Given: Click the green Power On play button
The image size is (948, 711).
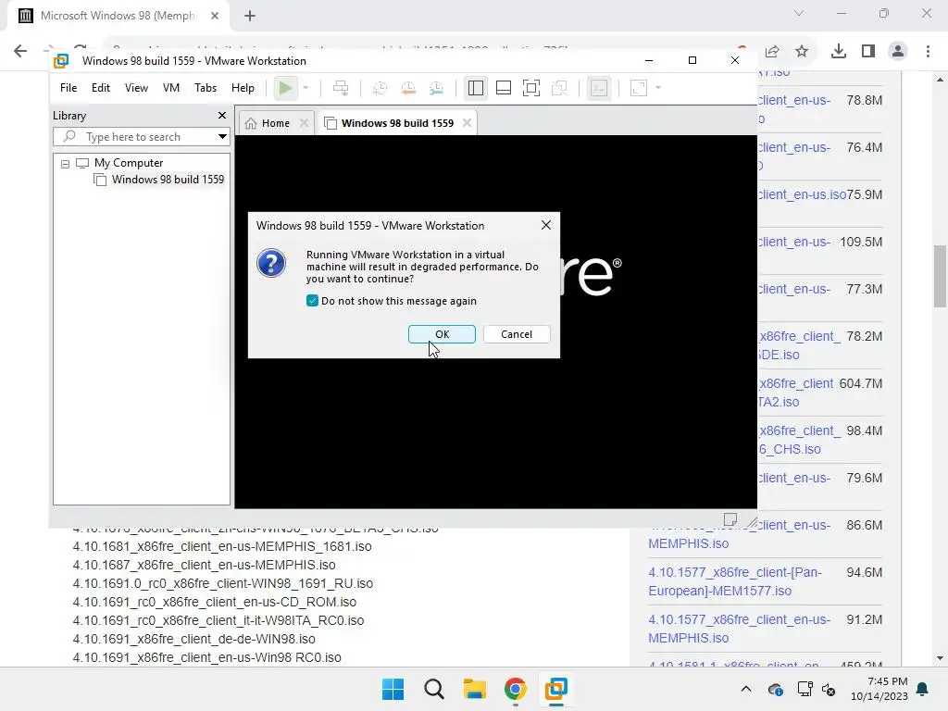Looking at the screenshot, I should [285, 88].
